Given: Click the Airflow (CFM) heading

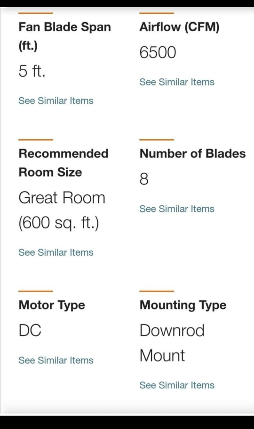Looking at the screenshot, I should pyautogui.click(x=179, y=27).
